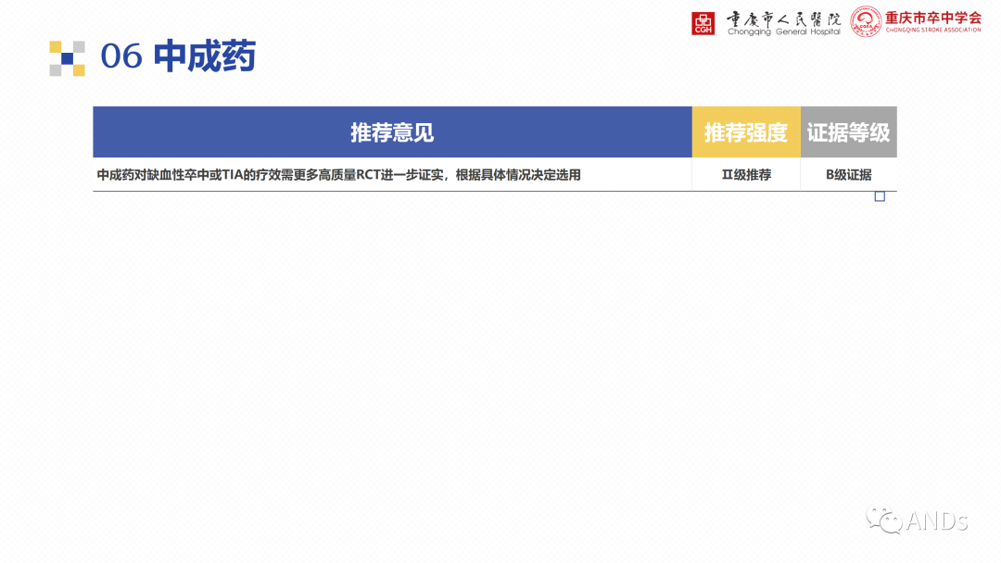Screen dimensions: 1001x563
Task: Click the yellow "推荐强度" header cell
Action: click(746, 132)
